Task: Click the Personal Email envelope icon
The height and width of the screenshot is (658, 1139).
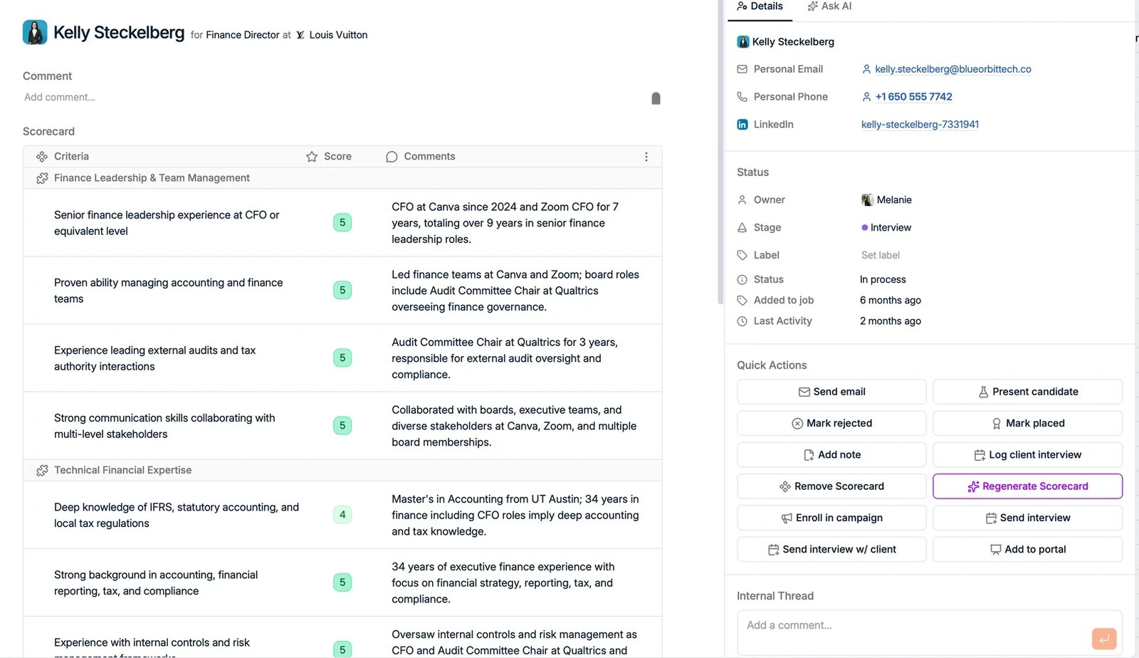Action: tap(742, 69)
